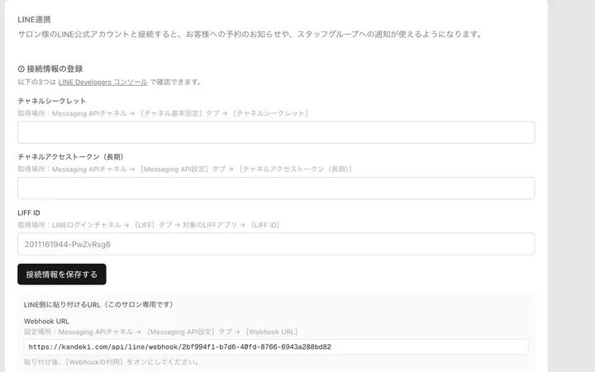Click the チャネルシークレット 取得場所 hint text
The height and width of the screenshot is (372, 595).
[x=164, y=113]
